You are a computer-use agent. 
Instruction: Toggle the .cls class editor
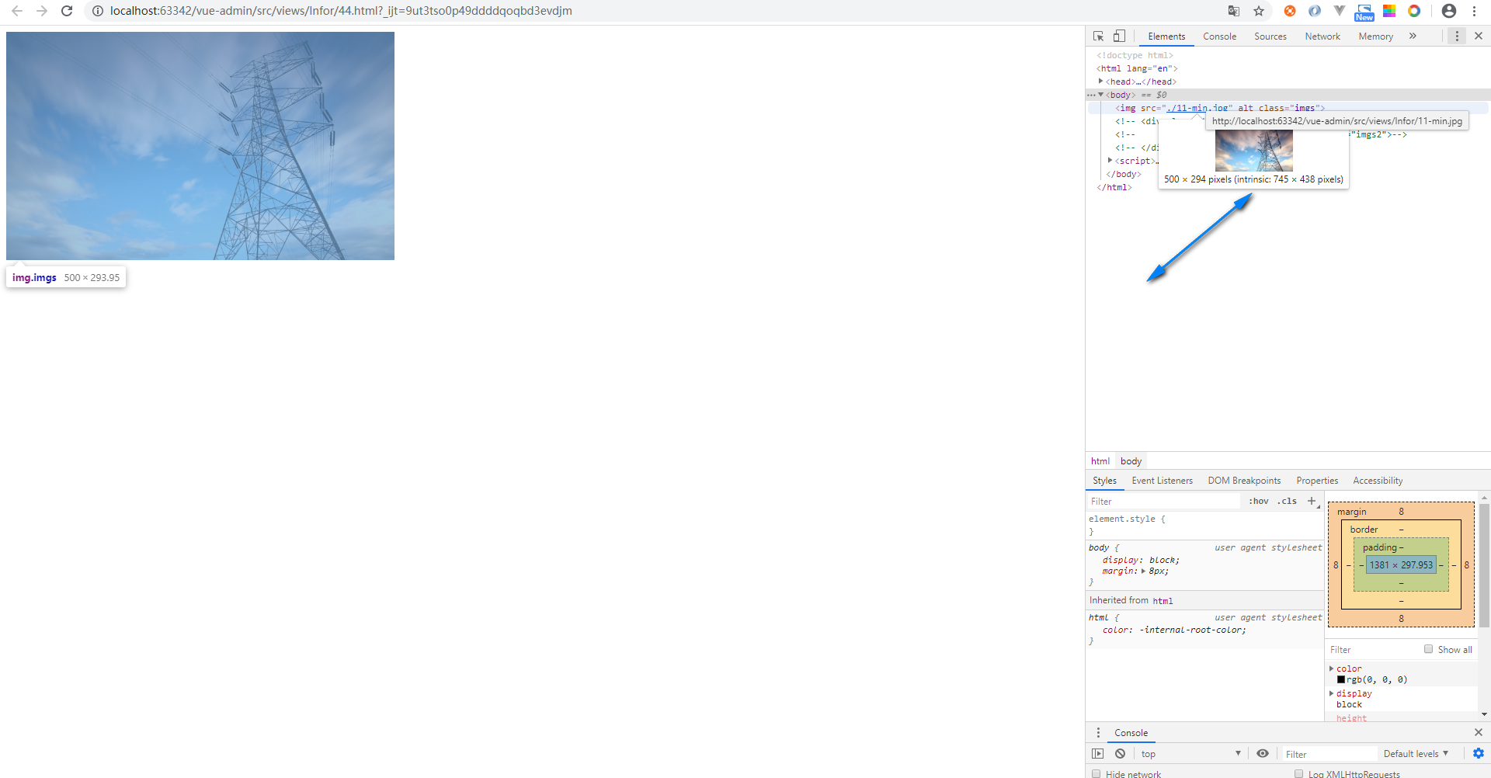click(1287, 502)
